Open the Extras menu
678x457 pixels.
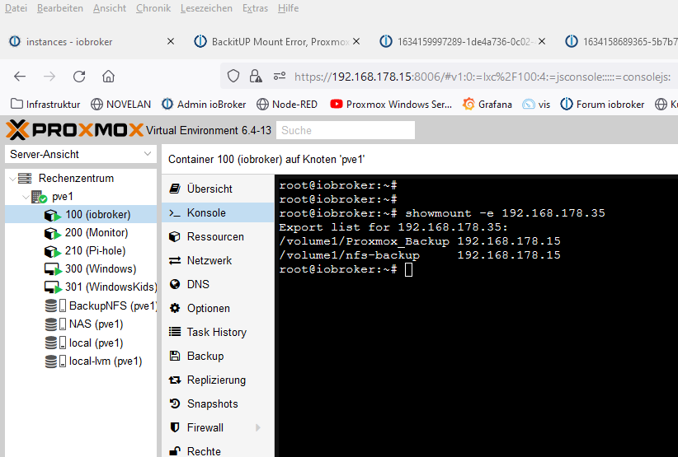click(255, 8)
